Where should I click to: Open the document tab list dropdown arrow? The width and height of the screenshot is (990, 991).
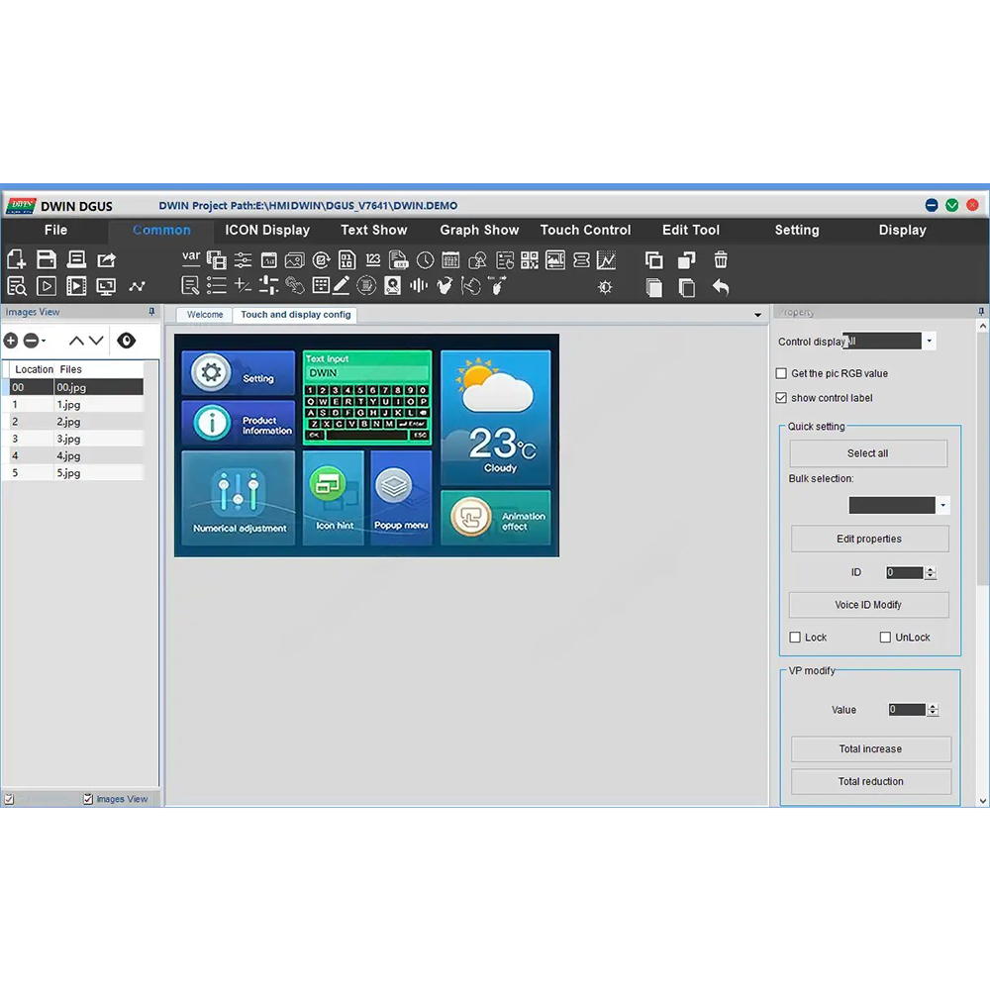coord(758,316)
